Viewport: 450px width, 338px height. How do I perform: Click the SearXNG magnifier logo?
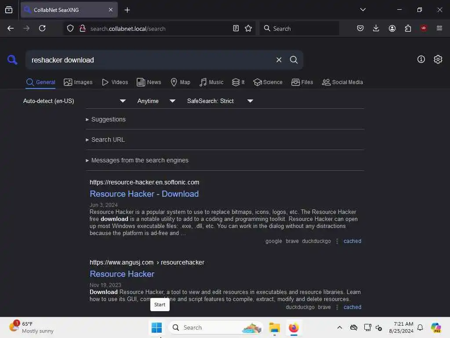(12, 60)
